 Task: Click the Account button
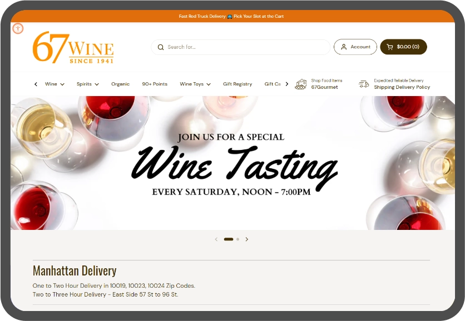(355, 47)
